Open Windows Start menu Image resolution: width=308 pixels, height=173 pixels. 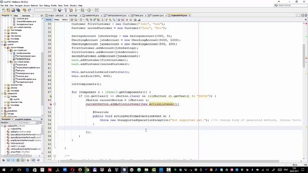click(4, 170)
